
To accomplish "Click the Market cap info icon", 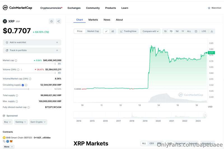I will [x=16, y=60].
